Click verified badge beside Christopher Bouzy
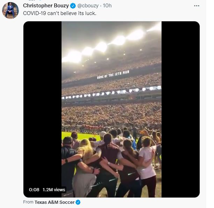Screen dimensions: 214x208 [x=73, y=6]
